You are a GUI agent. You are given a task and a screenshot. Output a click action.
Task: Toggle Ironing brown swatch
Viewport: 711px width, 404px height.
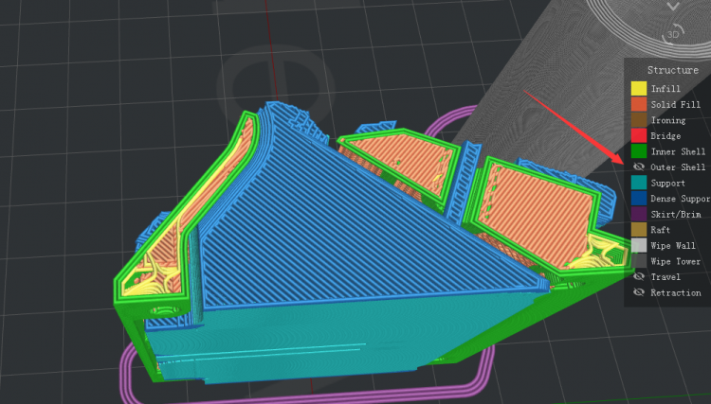click(x=638, y=120)
